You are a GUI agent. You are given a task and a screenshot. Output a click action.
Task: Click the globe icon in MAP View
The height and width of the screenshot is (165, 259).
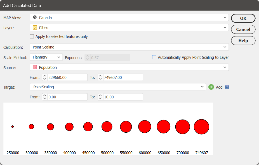[x=35, y=17]
